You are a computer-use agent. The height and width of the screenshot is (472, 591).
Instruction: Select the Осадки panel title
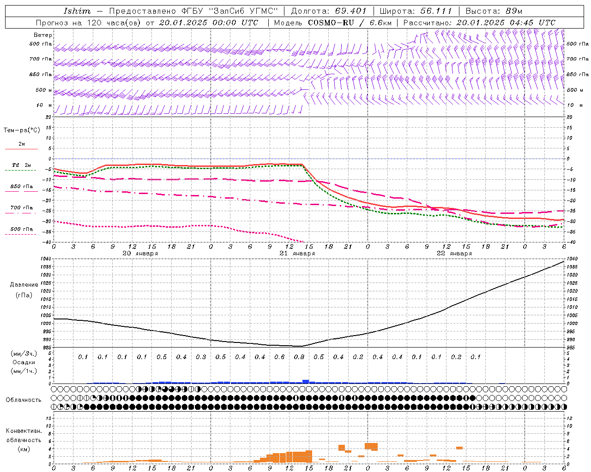(x=24, y=362)
